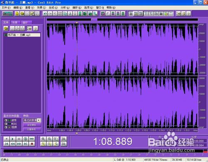Select the 伤不起 - 王麟.mp3 file in the list
The height and width of the screenshot is (162, 208).
click(22, 35)
